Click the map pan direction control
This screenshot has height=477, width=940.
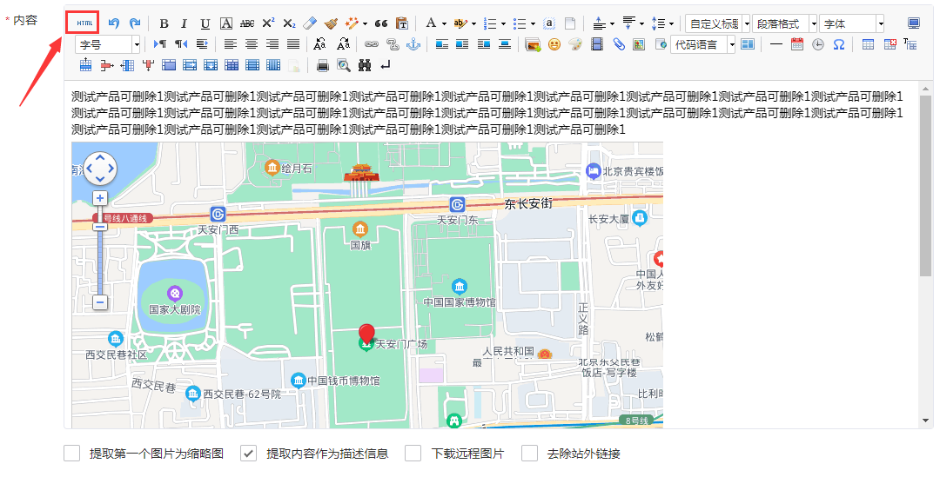(100, 169)
